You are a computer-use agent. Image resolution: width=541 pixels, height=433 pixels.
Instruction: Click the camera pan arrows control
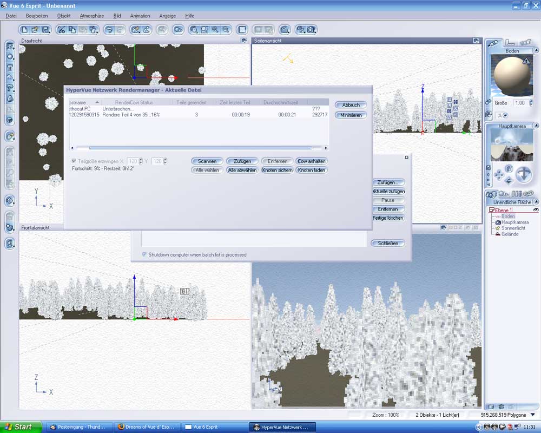click(x=499, y=175)
